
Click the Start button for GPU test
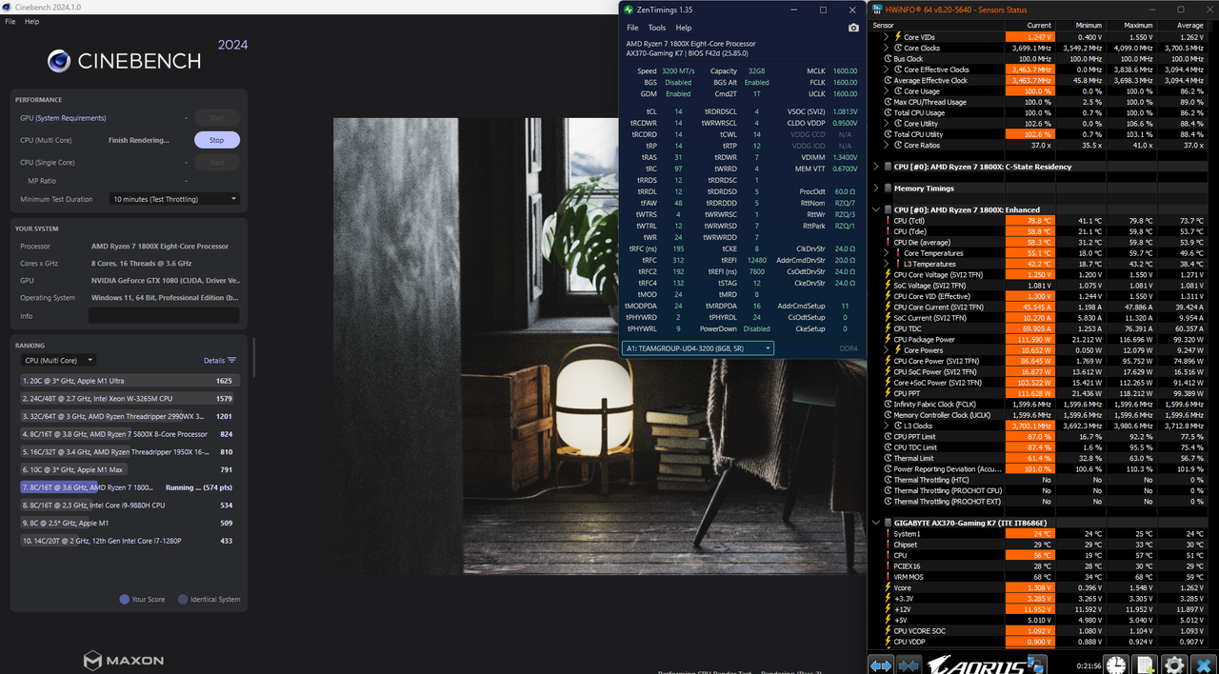coord(217,118)
